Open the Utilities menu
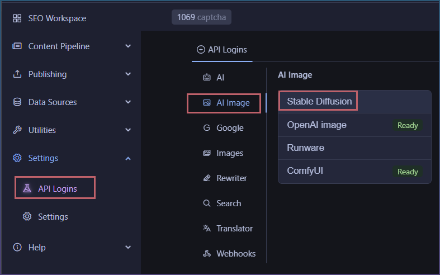 click(x=42, y=130)
